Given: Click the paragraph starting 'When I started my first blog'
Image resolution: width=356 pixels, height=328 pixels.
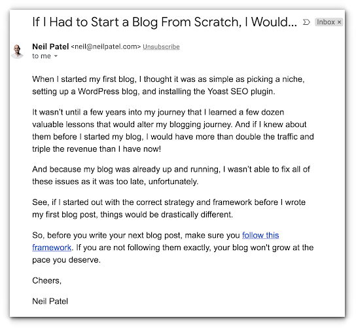Looking at the screenshot, I should (168, 85).
